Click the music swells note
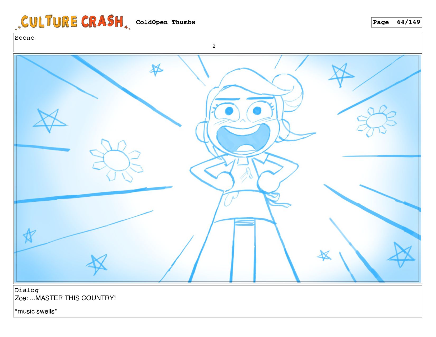 [x=36, y=311]
